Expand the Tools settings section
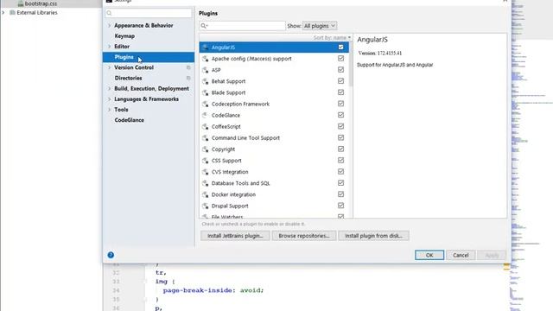The width and height of the screenshot is (553, 311). pos(110,110)
